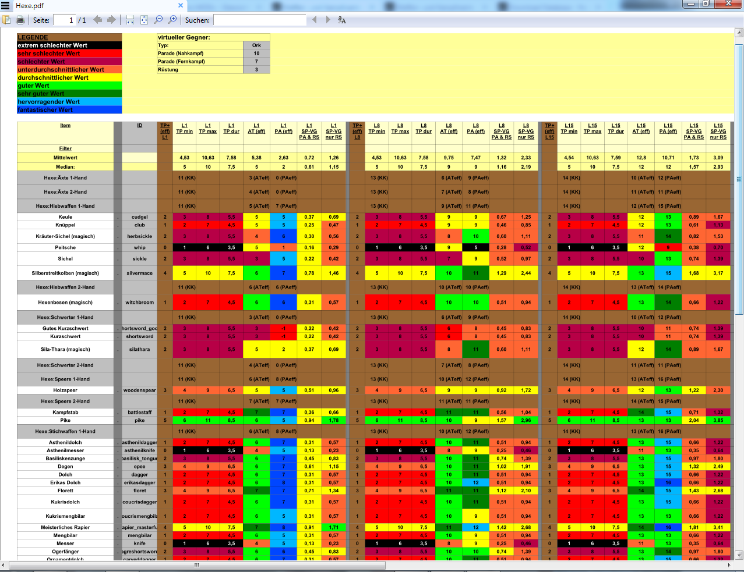Click the Print toolbar icon
The image size is (744, 572).
click(20, 20)
